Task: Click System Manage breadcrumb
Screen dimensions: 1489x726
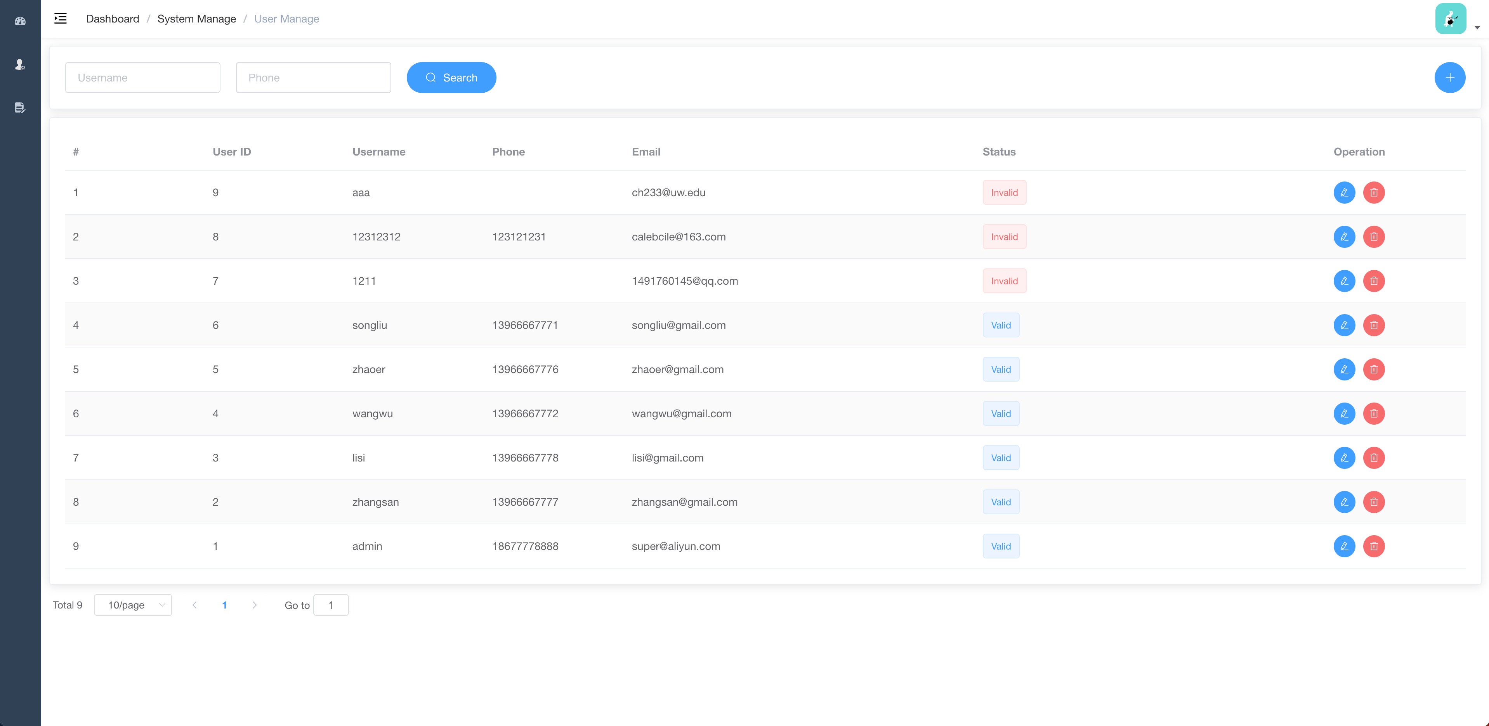Action: click(x=196, y=19)
